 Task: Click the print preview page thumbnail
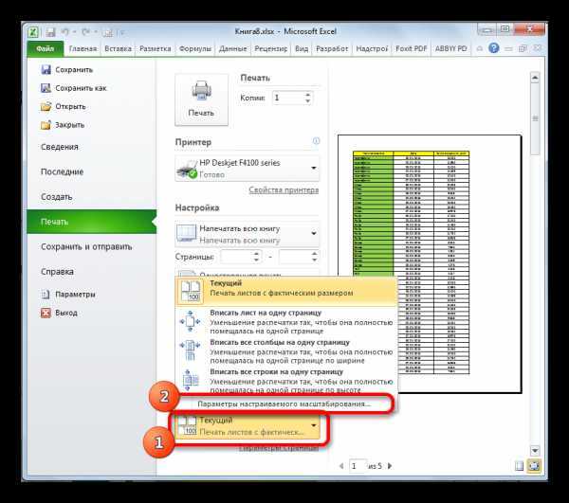coord(430,264)
